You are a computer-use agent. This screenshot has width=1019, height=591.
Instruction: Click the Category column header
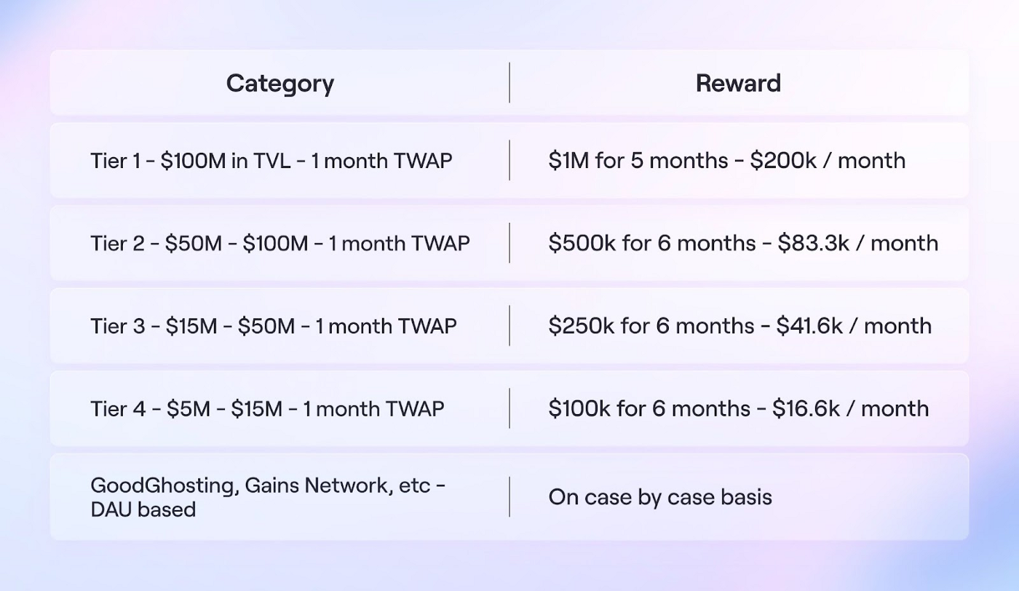(280, 83)
